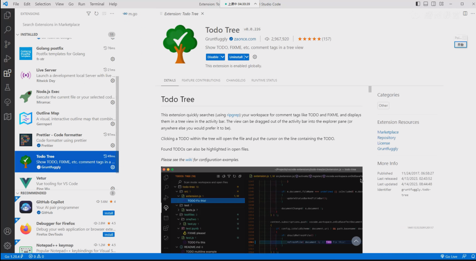
Task: Open manage gear for Live Server
Action: 112,81
